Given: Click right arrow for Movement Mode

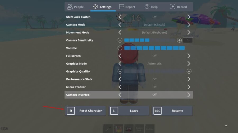Looking at the screenshot, I should click(189, 32).
